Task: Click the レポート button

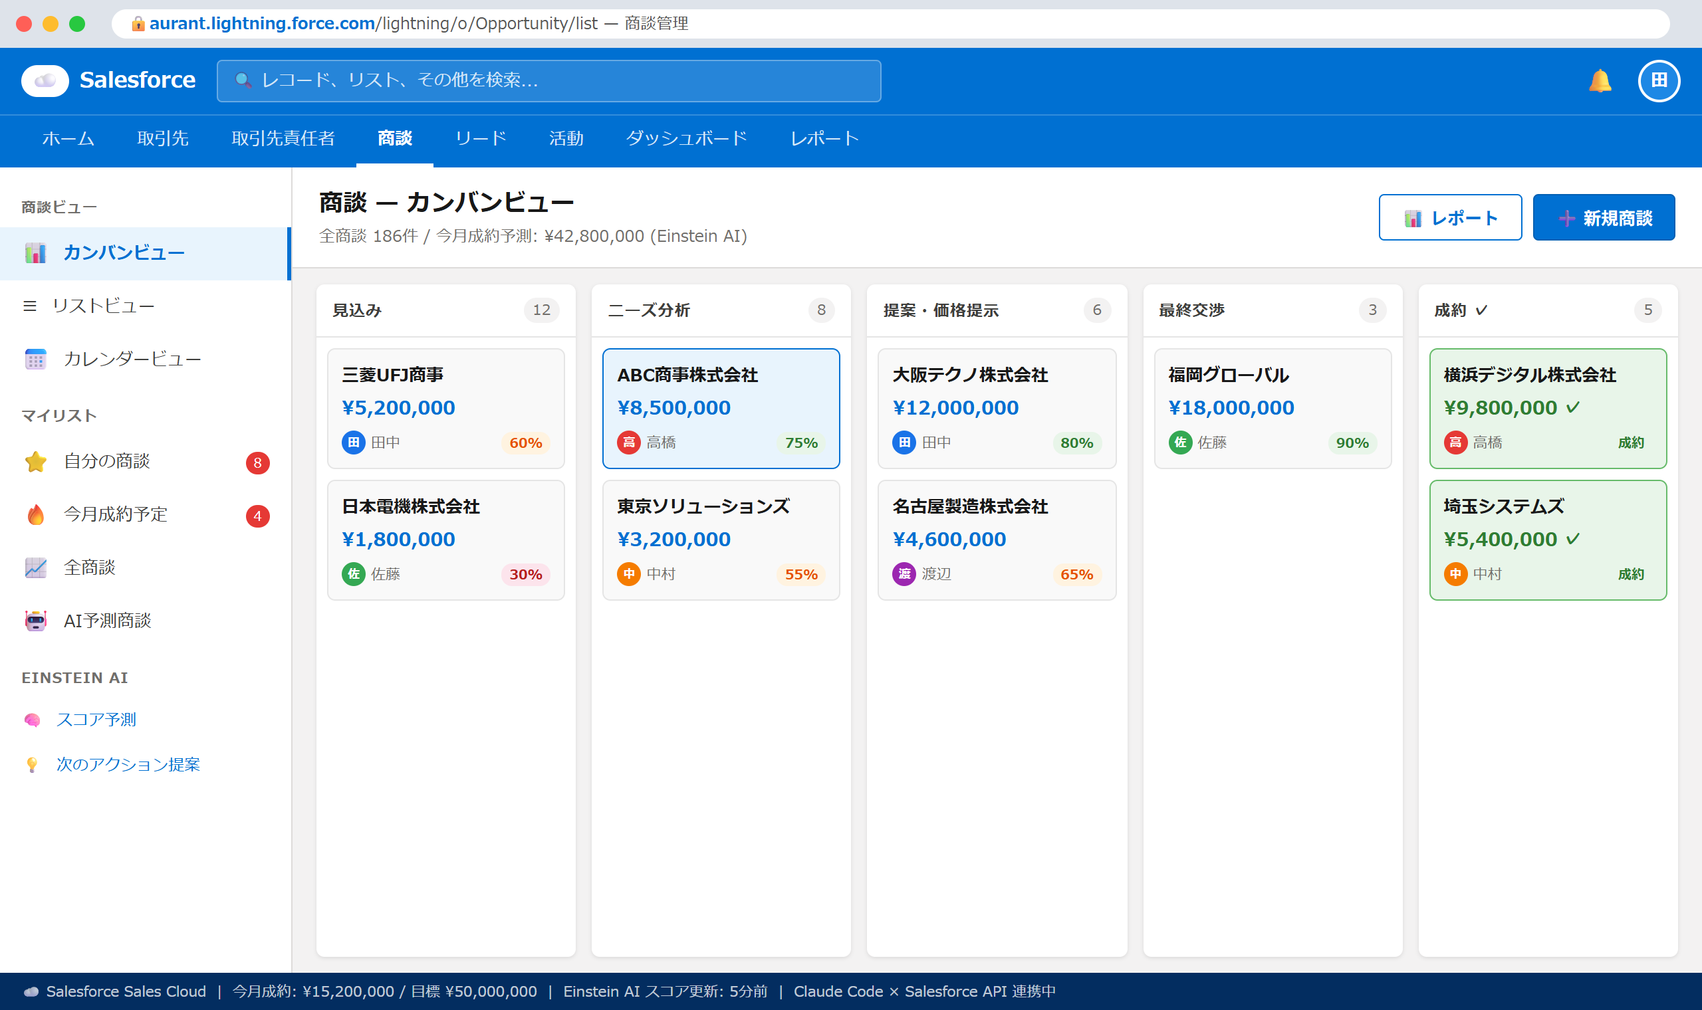Action: pos(1450,217)
